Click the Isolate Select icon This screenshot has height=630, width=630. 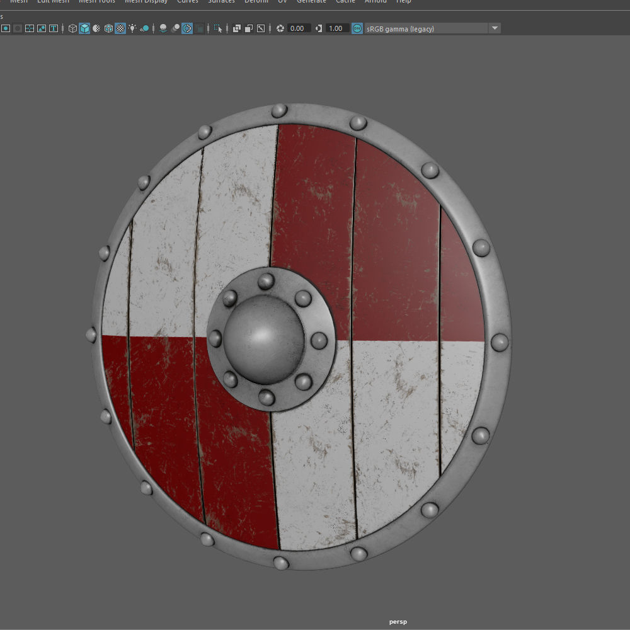pyautogui.click(x=218, y=28)
